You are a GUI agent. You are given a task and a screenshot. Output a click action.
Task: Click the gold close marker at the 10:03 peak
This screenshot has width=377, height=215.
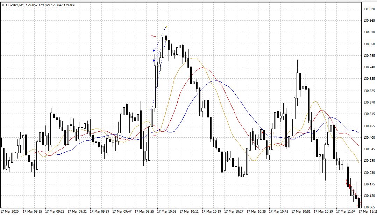(166, 26)
